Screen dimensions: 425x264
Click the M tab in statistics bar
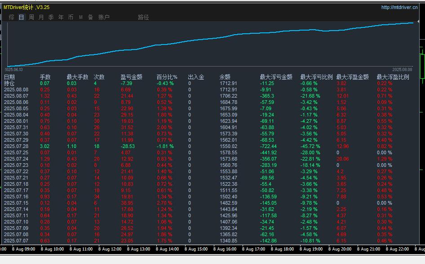(81, 17)
